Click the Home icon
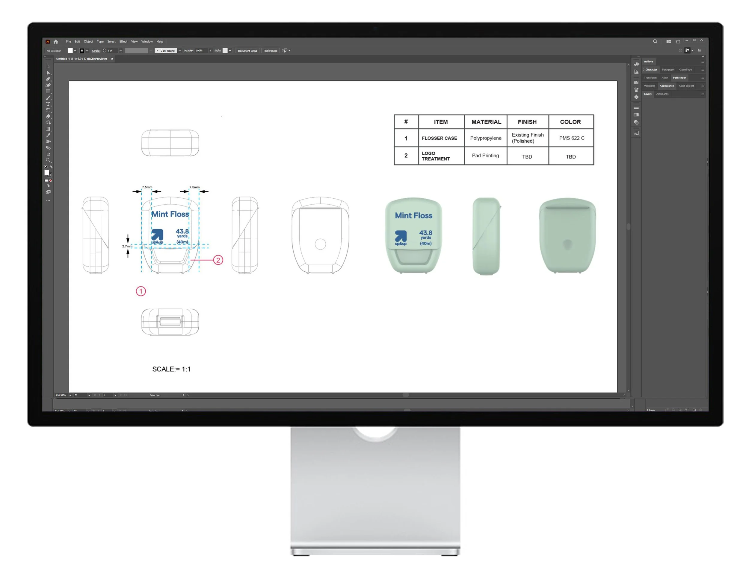Image resolution: width=749 pixels, height=578 pixels. coord(55,41)
